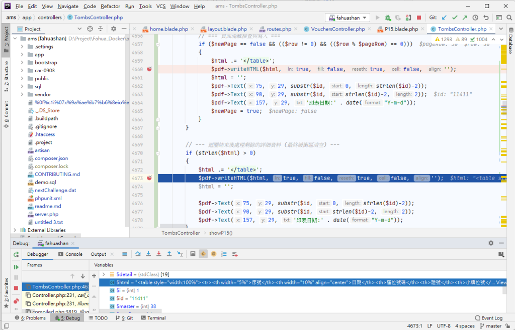Toggle breakpoint on line 4660

click(x=149, y=69)
